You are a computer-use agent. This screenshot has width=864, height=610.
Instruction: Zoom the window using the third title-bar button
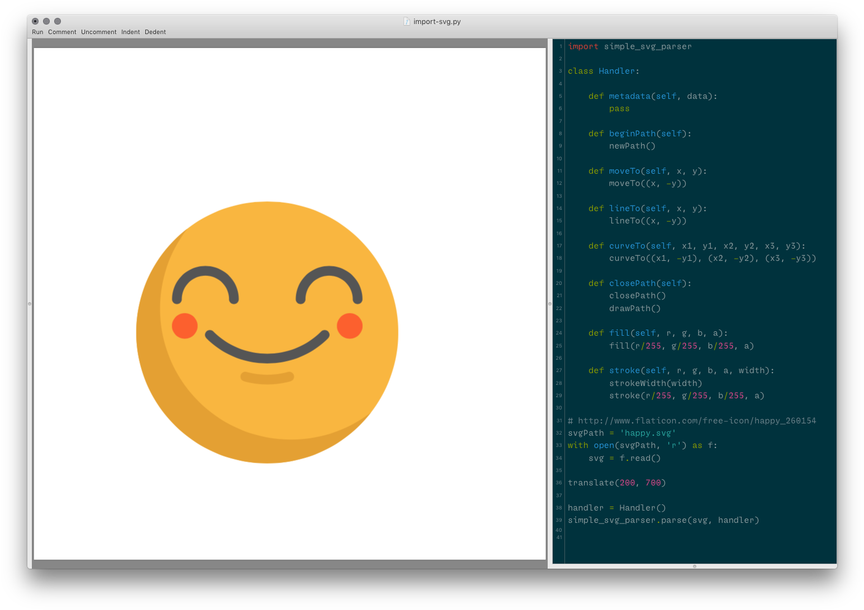coord(58,21)
